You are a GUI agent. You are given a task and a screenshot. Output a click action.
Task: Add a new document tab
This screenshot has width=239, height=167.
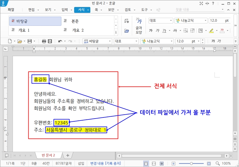point(68,155)
